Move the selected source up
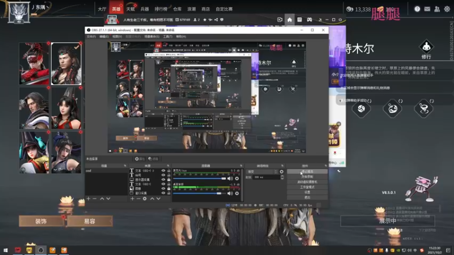 click(x=152, y=199)
